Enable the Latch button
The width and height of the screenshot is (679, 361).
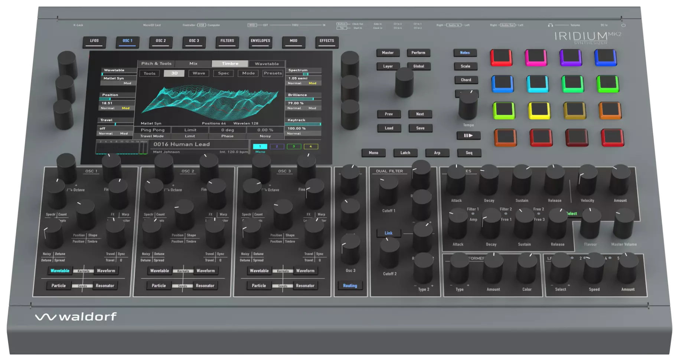(405, 153)
